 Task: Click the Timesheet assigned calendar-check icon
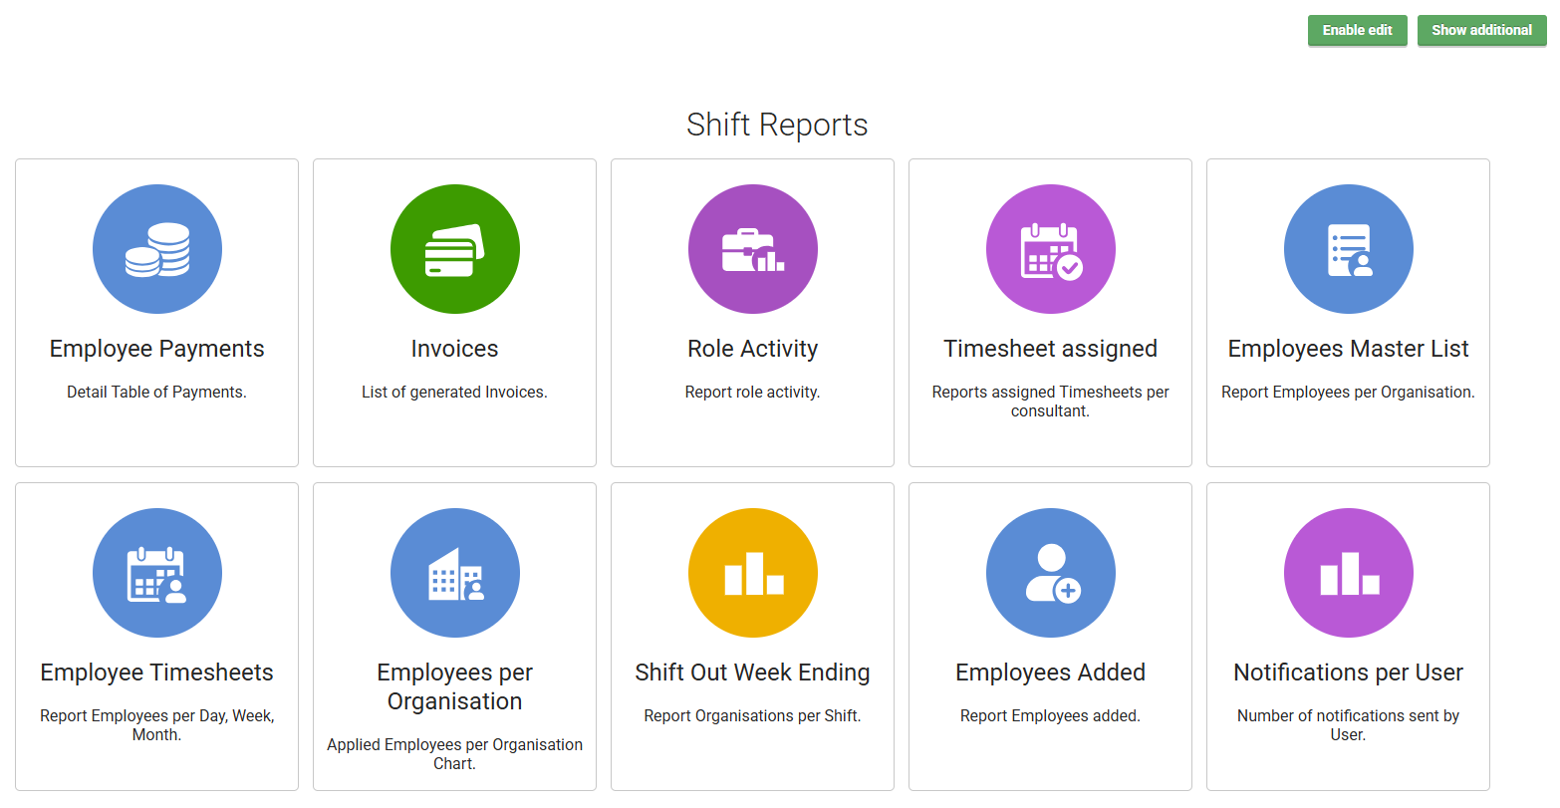tap(1050, 249)
